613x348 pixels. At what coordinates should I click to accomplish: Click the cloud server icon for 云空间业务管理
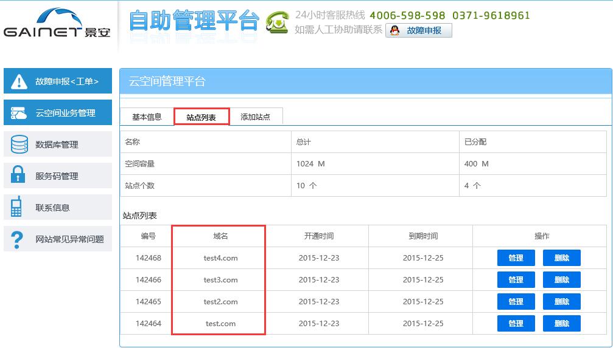[19, 113]
